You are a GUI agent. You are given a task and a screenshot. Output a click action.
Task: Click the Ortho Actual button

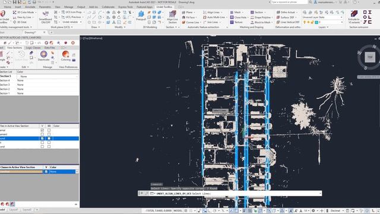(286, 12)
